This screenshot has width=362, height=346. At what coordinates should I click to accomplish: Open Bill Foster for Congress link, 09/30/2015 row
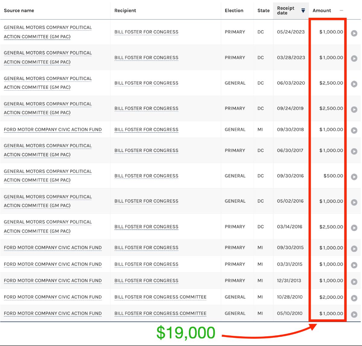click(x=146, y=248)
